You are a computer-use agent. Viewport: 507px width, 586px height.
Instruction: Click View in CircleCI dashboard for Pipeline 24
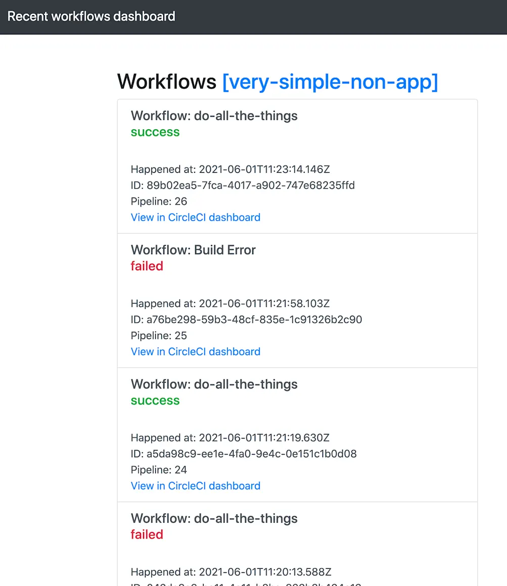click(x=195, y=485)
